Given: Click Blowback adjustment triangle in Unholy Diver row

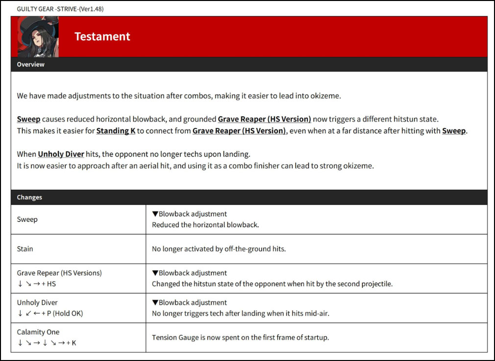Looking at the screenshot, I should coord(155,303).
